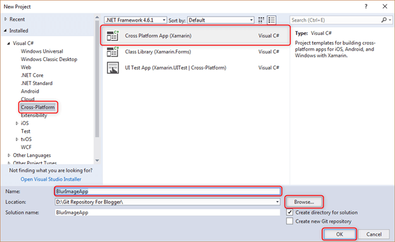Open the .NET Framework version dropdown
Image resolution: width=395 pixels, height=242 pixels.
135,20
